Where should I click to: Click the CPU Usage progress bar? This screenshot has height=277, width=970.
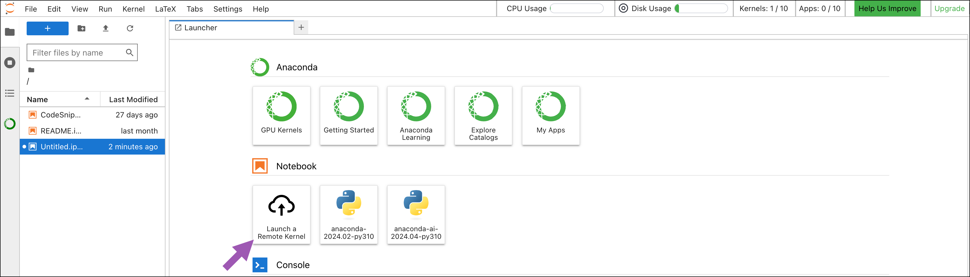pos(577,9)
